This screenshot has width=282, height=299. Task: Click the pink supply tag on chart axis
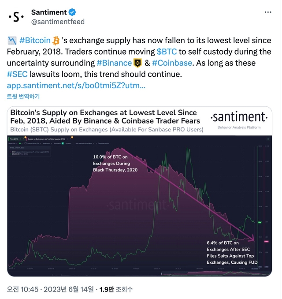(x=266, y=242)
